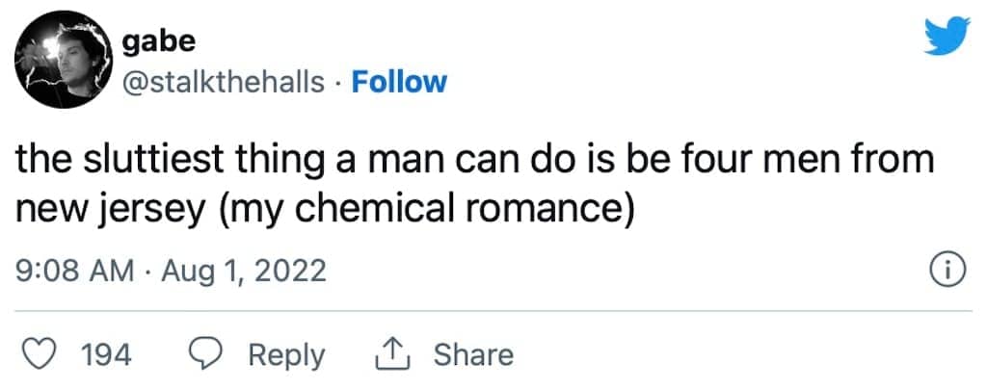Click the Share text label

(x=472, y=354)
